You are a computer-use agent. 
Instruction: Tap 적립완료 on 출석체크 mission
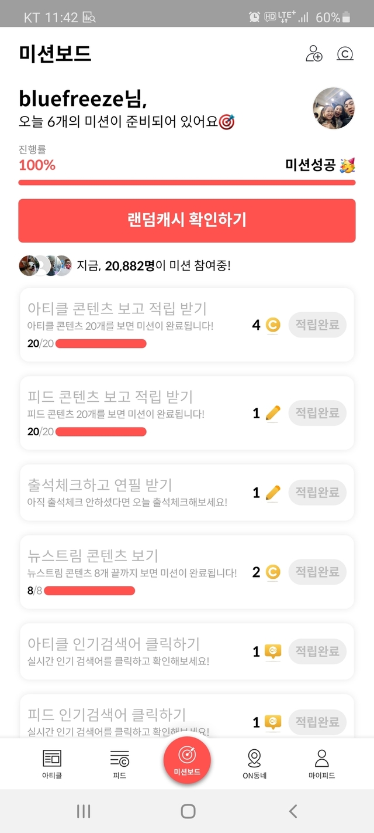[x=317, y=493]
